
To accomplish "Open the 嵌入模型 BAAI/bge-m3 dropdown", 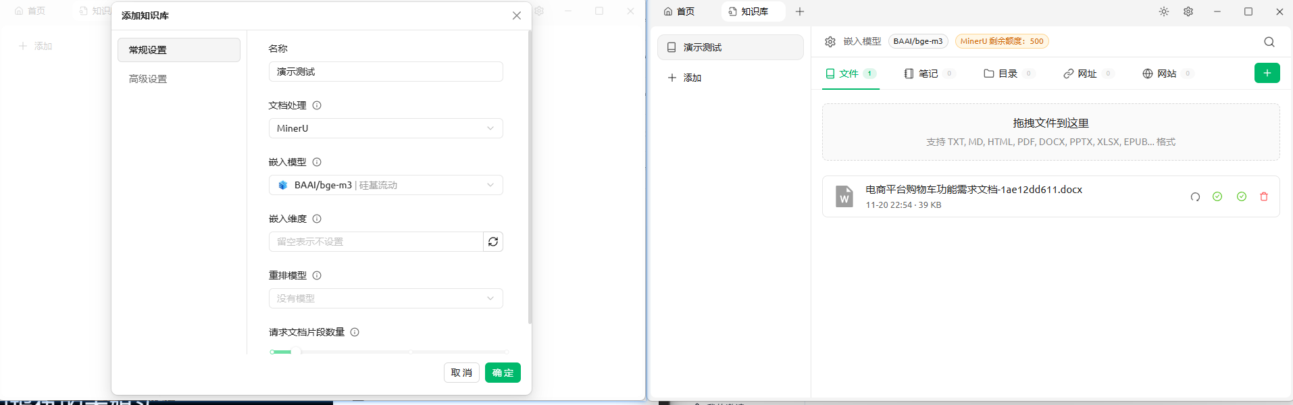I will (386, 185).
